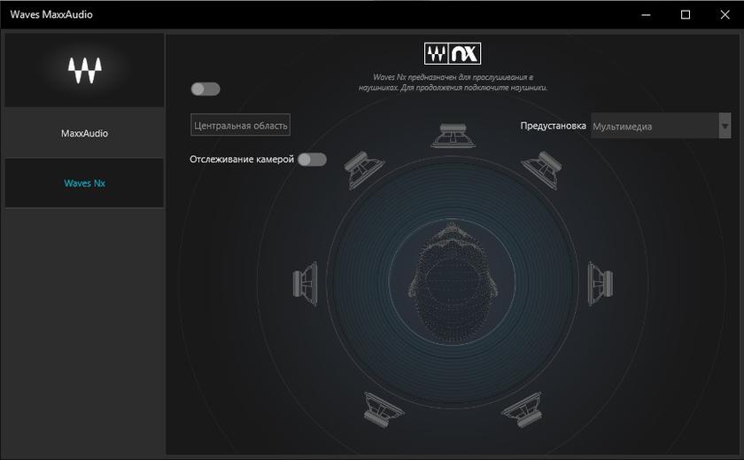Open the Предустановка preset dropdown
The image size is (744, 460).
654,126
